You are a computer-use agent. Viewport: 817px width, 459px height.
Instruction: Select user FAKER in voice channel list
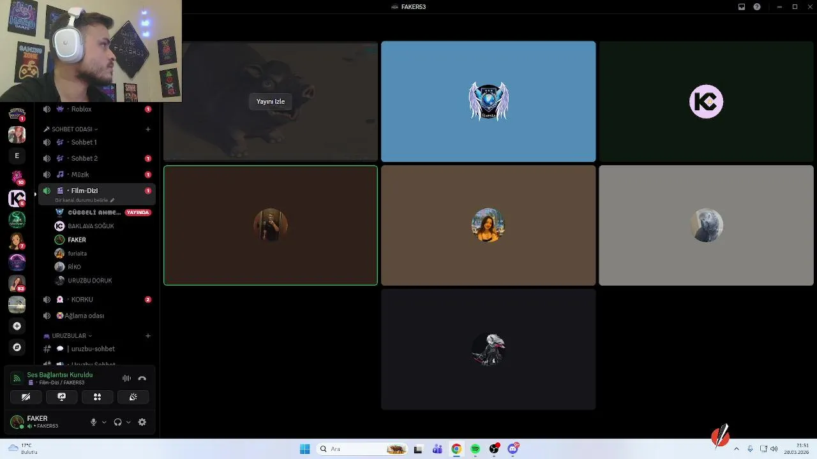pyautogui.click(x=77, y=240)
